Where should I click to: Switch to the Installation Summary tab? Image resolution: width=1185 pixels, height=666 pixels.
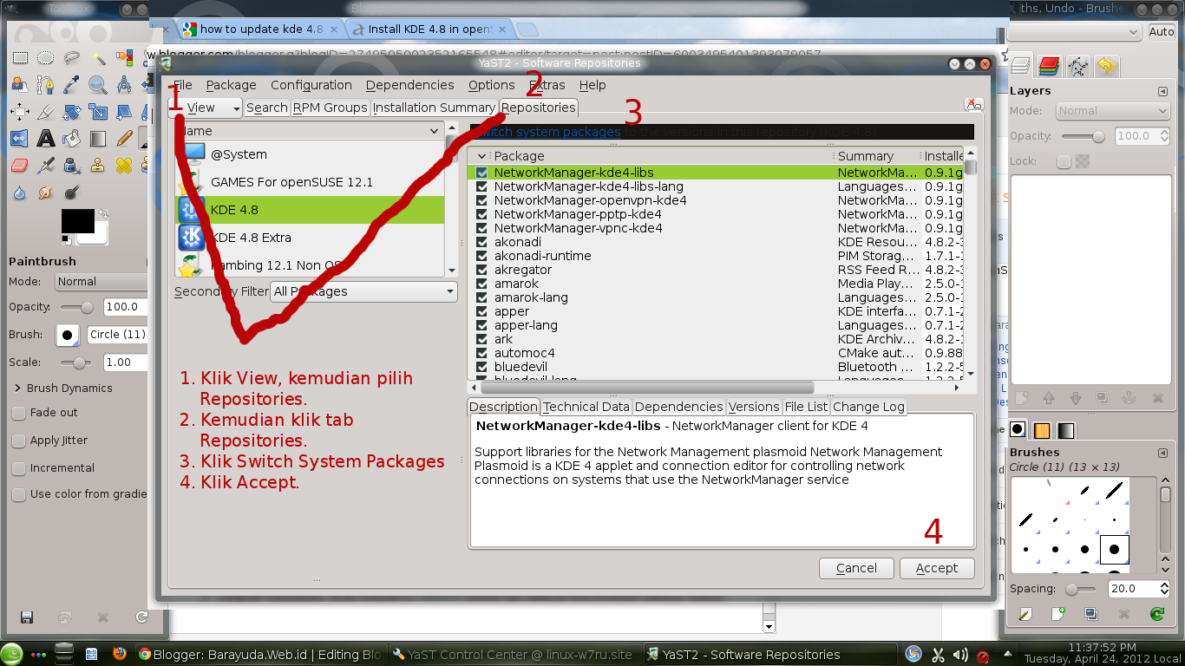[x=434, y=108]
